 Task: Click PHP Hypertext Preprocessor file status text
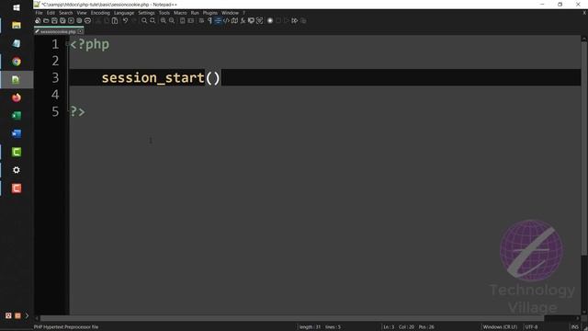point(66,327)
